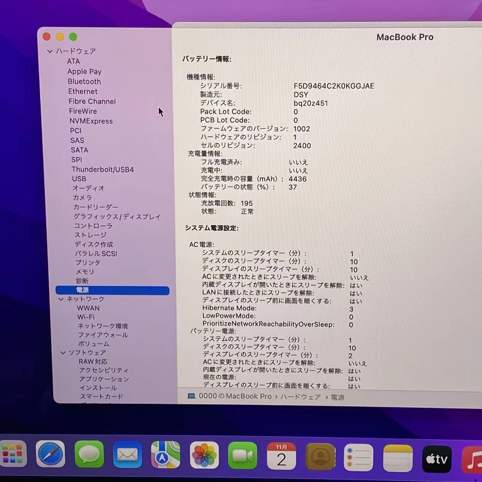Open the グラフィックス/ディスプレイ section
The height and width of the screenshot is (482, 482).
point(117,216)
